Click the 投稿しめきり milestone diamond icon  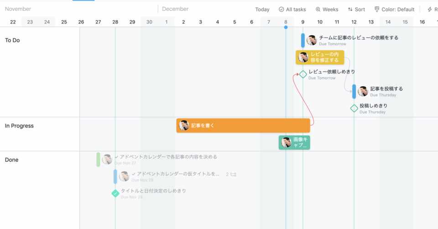click(354, 108)
